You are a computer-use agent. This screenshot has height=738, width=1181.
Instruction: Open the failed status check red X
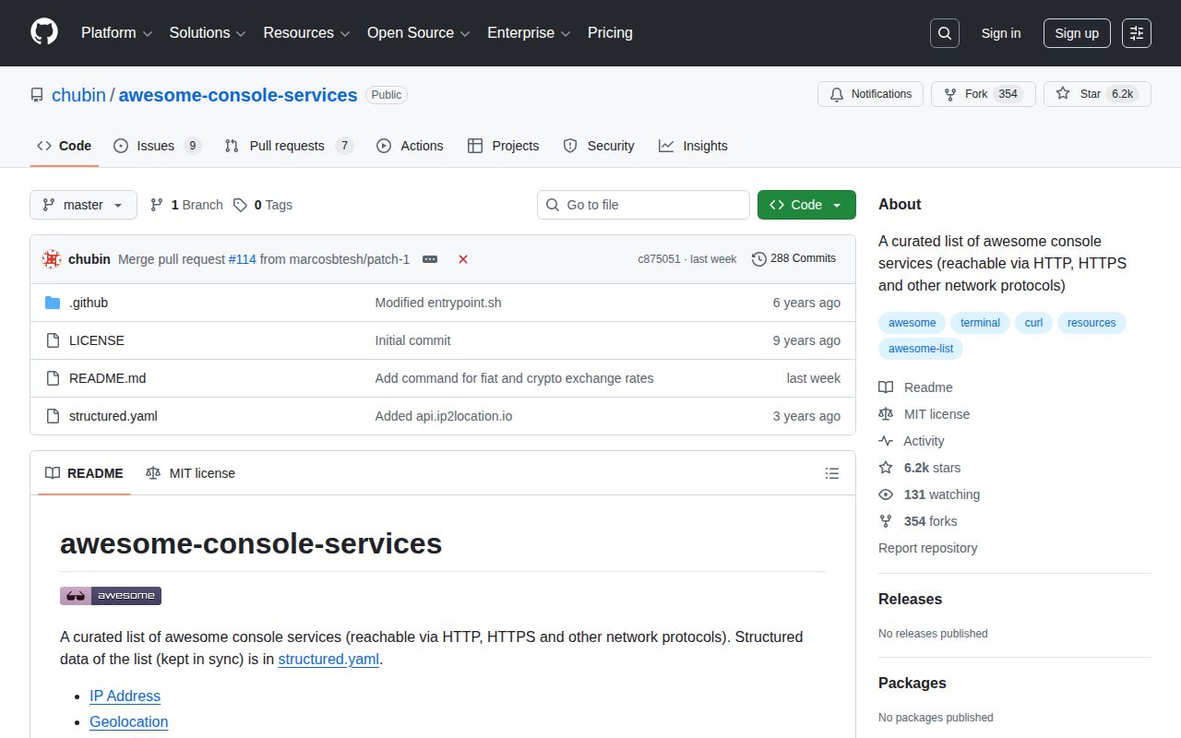[x=462, y=259]
